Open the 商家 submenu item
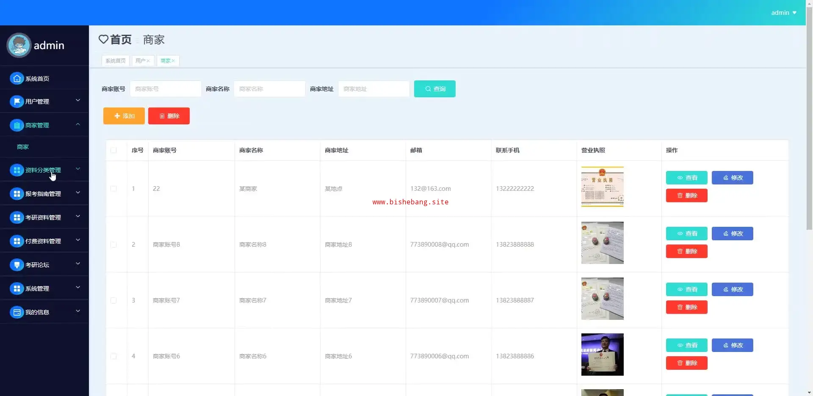The image size is (813, 396). coord(23,147)
